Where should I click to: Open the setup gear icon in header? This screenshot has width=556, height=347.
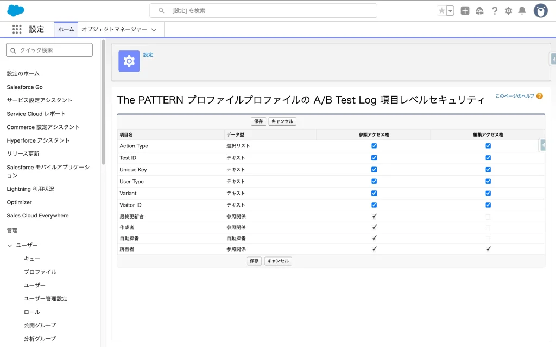tap(508, 11)
